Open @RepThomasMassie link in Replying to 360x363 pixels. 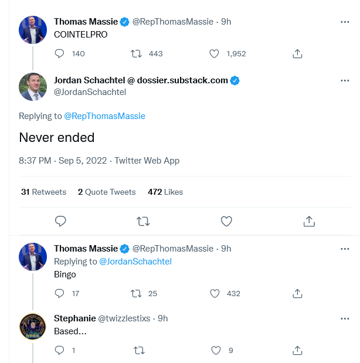pyautogui.click(x=104, y=116)
